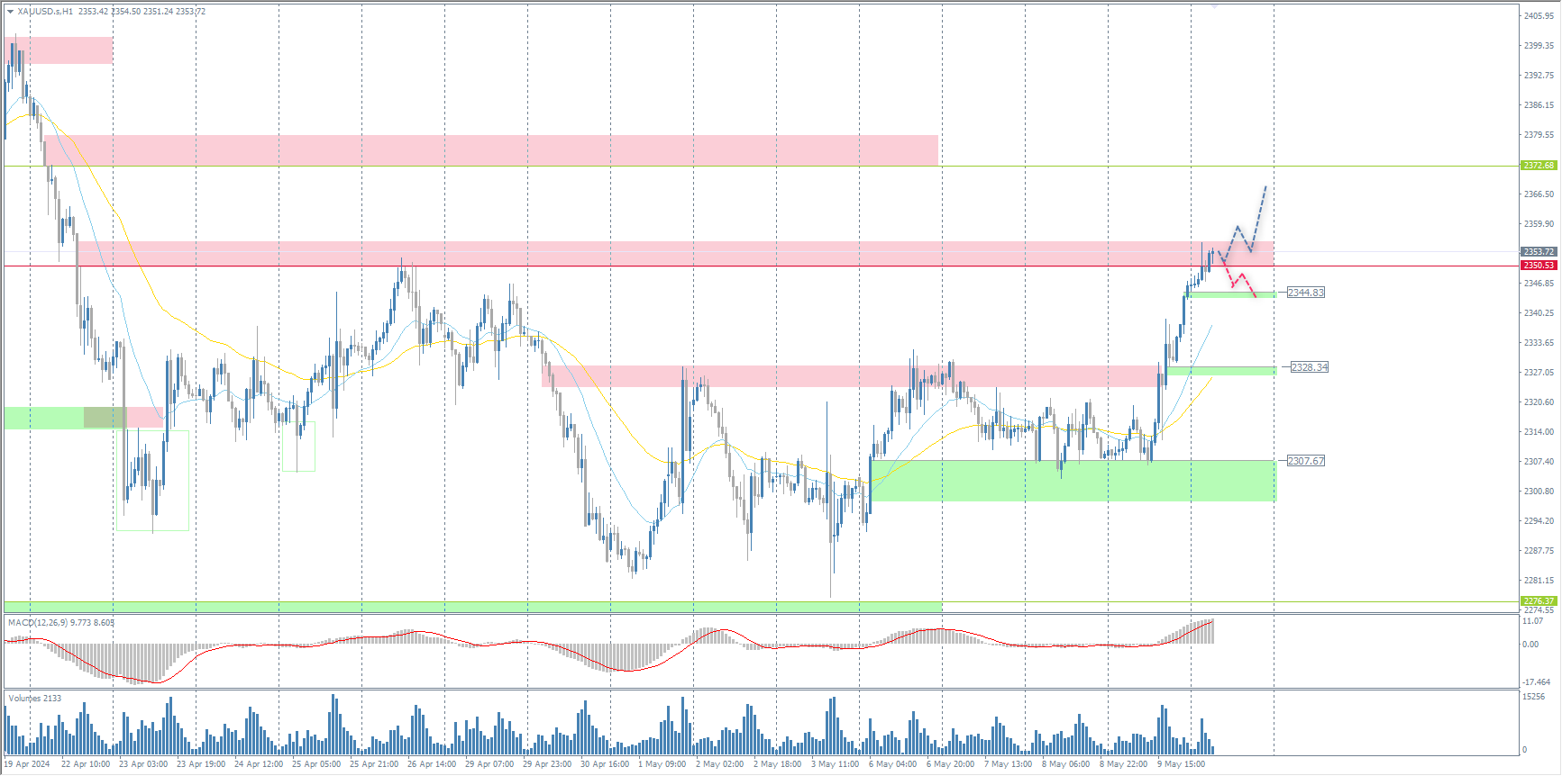Click the 2392.75 price scale value

coord(1539,76)
